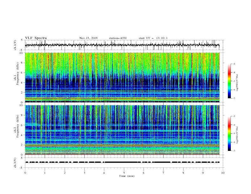Click the "8" kHz tick of ch.1 axis
The width and height of the screenshot is (251, 194).
coord(23,63)
